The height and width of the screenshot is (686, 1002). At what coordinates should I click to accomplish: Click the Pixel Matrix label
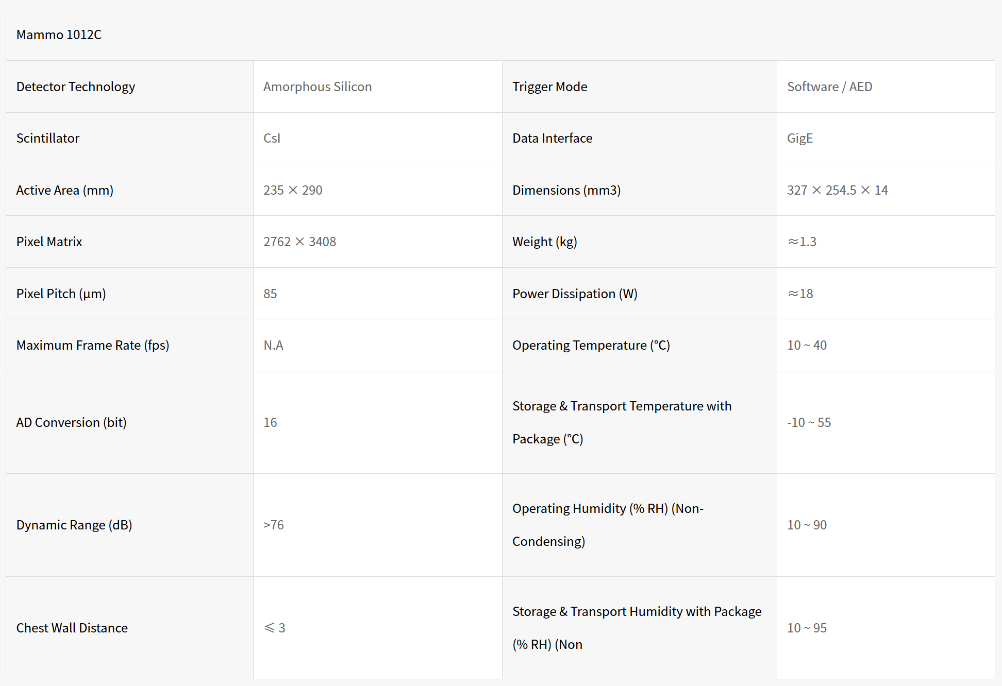click(49, 242)
